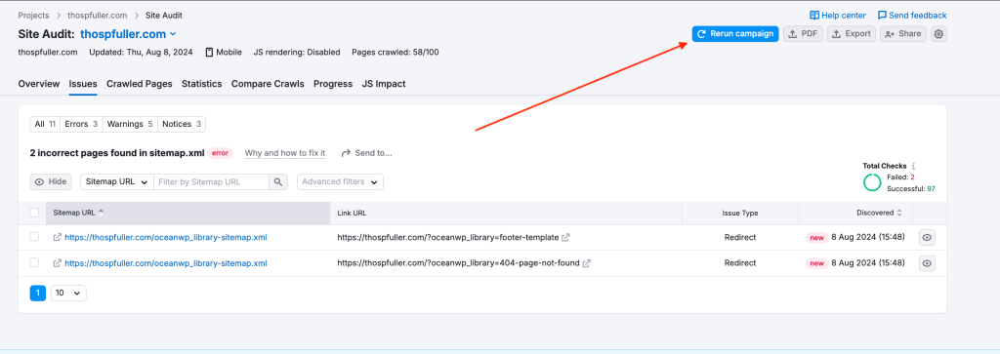Open the rows-per-page 10 dropdown
Screen dimensions: 1000x354
coord(68,293)
